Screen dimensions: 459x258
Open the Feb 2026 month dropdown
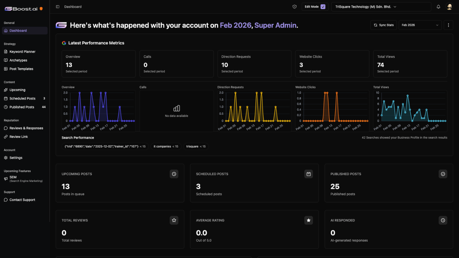(420, 25)
